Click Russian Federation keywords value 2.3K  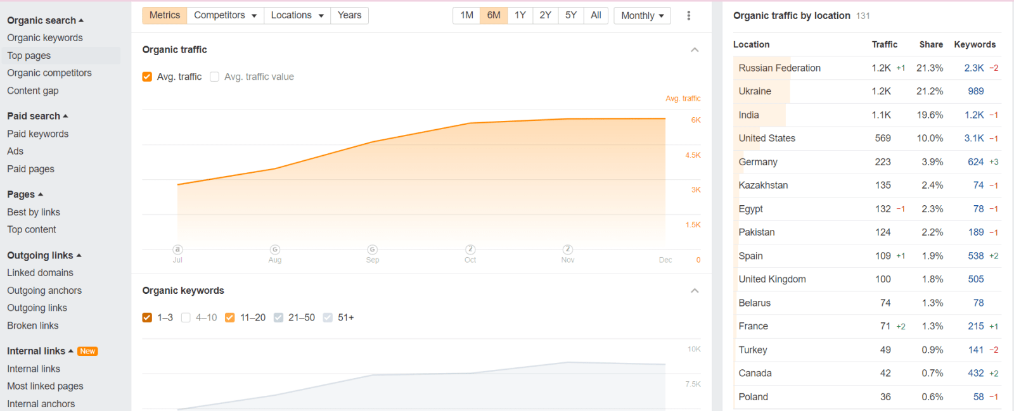[x=974, y=68]
